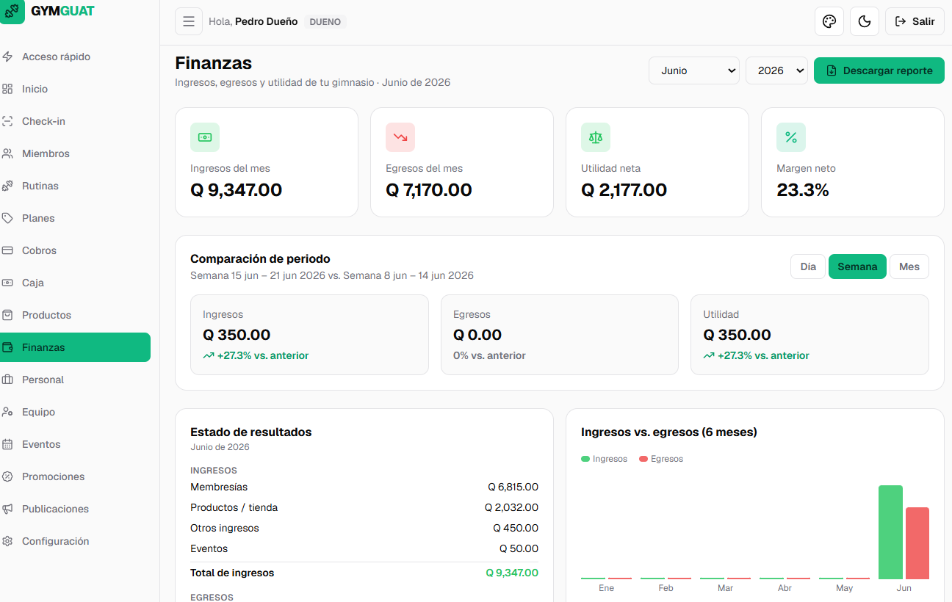
Task: Toggle dark mode with moon icon
Action: pyautogui.click(x=865, y=21)
